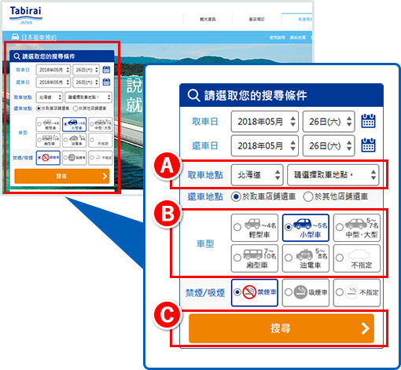Open return day dropdown in small background form
This screenshot has width=401, height=370.
click(x=86, y=82)
